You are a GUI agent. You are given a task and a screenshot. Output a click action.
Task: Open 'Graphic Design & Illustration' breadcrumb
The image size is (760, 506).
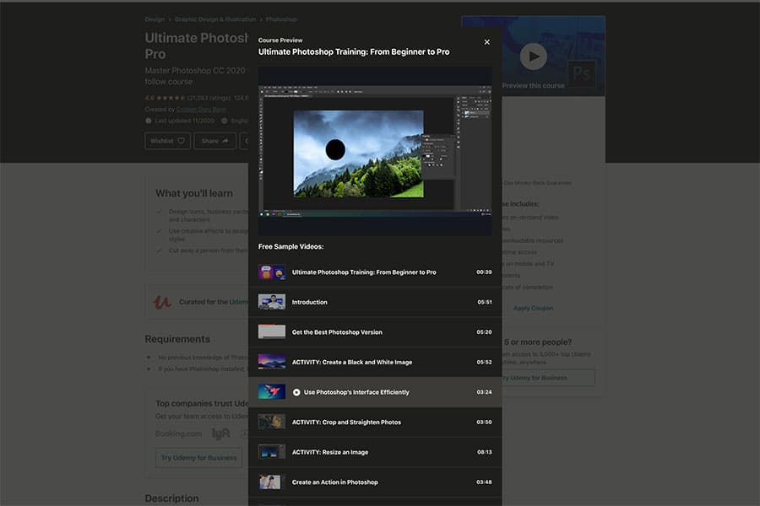pos(215,19)
